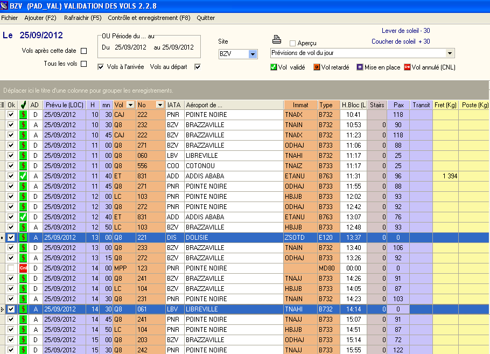This screenshot has width=490, height=354.
Task: Sort by the 'Pax' column header
Action: (x=398, y=105)
